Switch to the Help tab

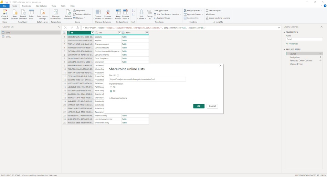(x=72, y=6)
